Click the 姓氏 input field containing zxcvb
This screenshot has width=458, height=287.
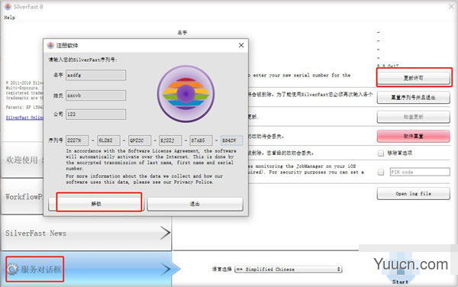point(96,95)
